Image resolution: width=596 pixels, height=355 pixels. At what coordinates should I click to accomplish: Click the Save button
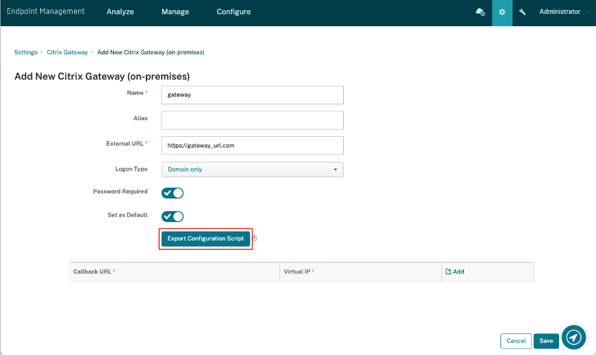tap(546, 341)
